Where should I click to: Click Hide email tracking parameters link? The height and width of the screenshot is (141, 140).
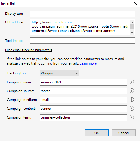point(28,50)
